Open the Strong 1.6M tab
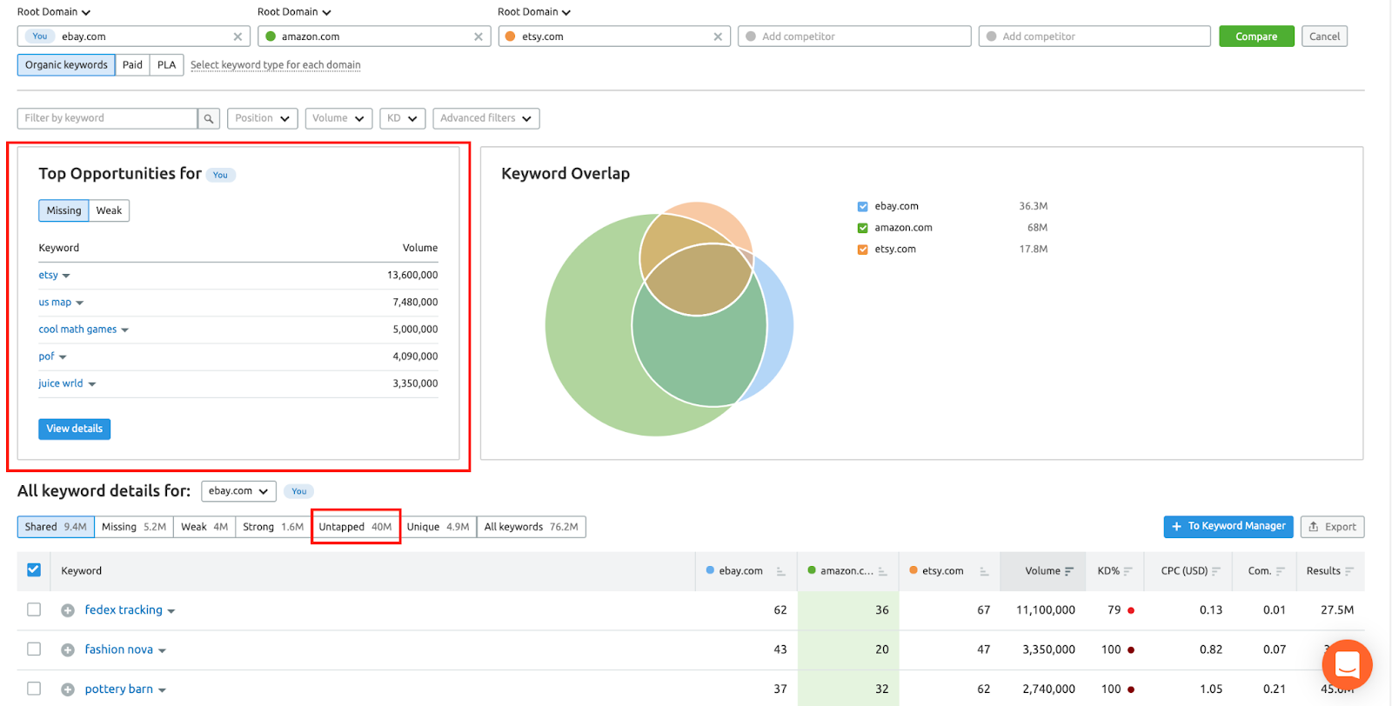This screenshot has height=706, width=1392. pos(273,527)
